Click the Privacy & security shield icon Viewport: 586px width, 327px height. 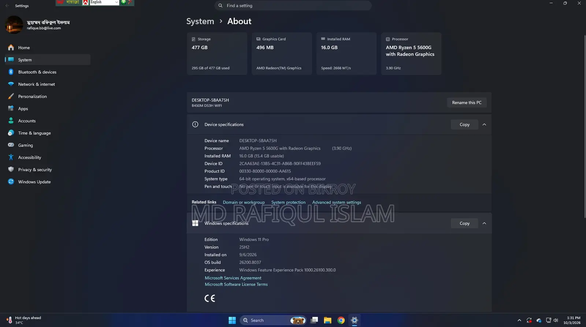(11, 169)
